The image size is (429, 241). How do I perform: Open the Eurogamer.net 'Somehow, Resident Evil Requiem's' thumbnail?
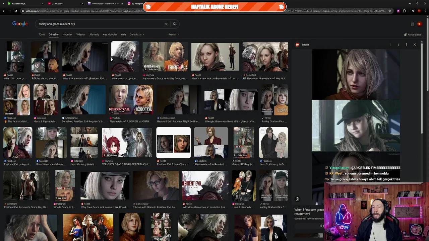(x=83, y=100)
